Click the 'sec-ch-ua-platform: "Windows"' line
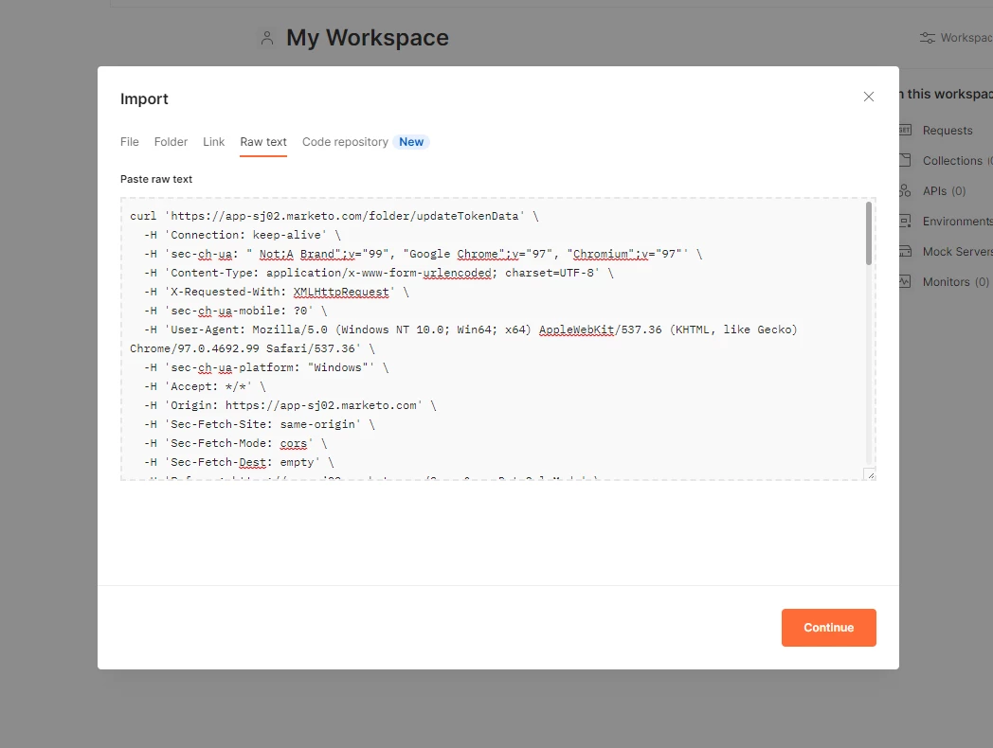The width and height of the screenshot is (993, 748). (x=266, y=367)
